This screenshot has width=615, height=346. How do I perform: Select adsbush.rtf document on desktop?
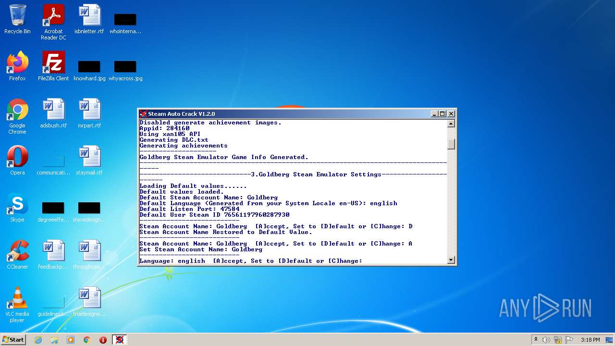click(x=53, y=113)
